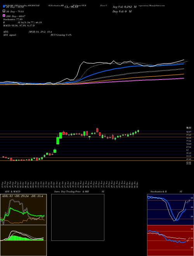Click the last green candlestick on the right
The height and width of the screenshot is (256, 194).
click(x=138, y=131)
